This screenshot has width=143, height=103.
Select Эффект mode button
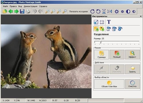[x=132, y=54]
